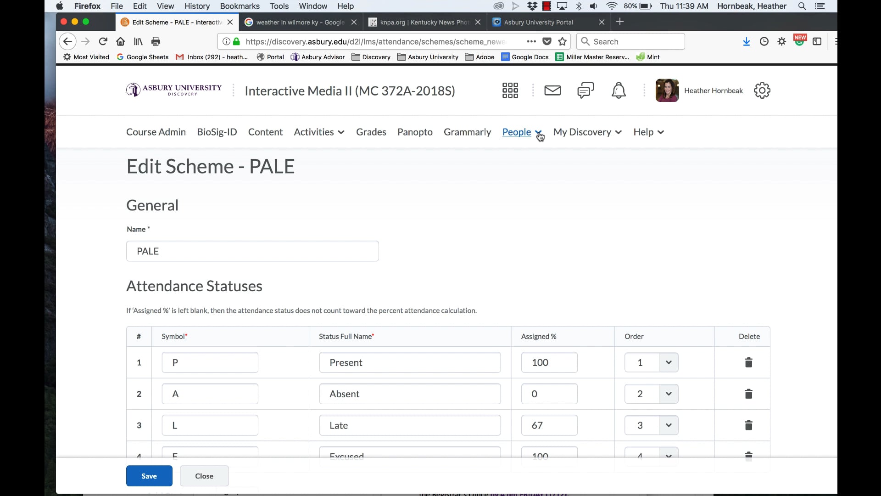Delete attendance status row 1
This screenshot has height=496, width=881.
(x=748, y=362)
